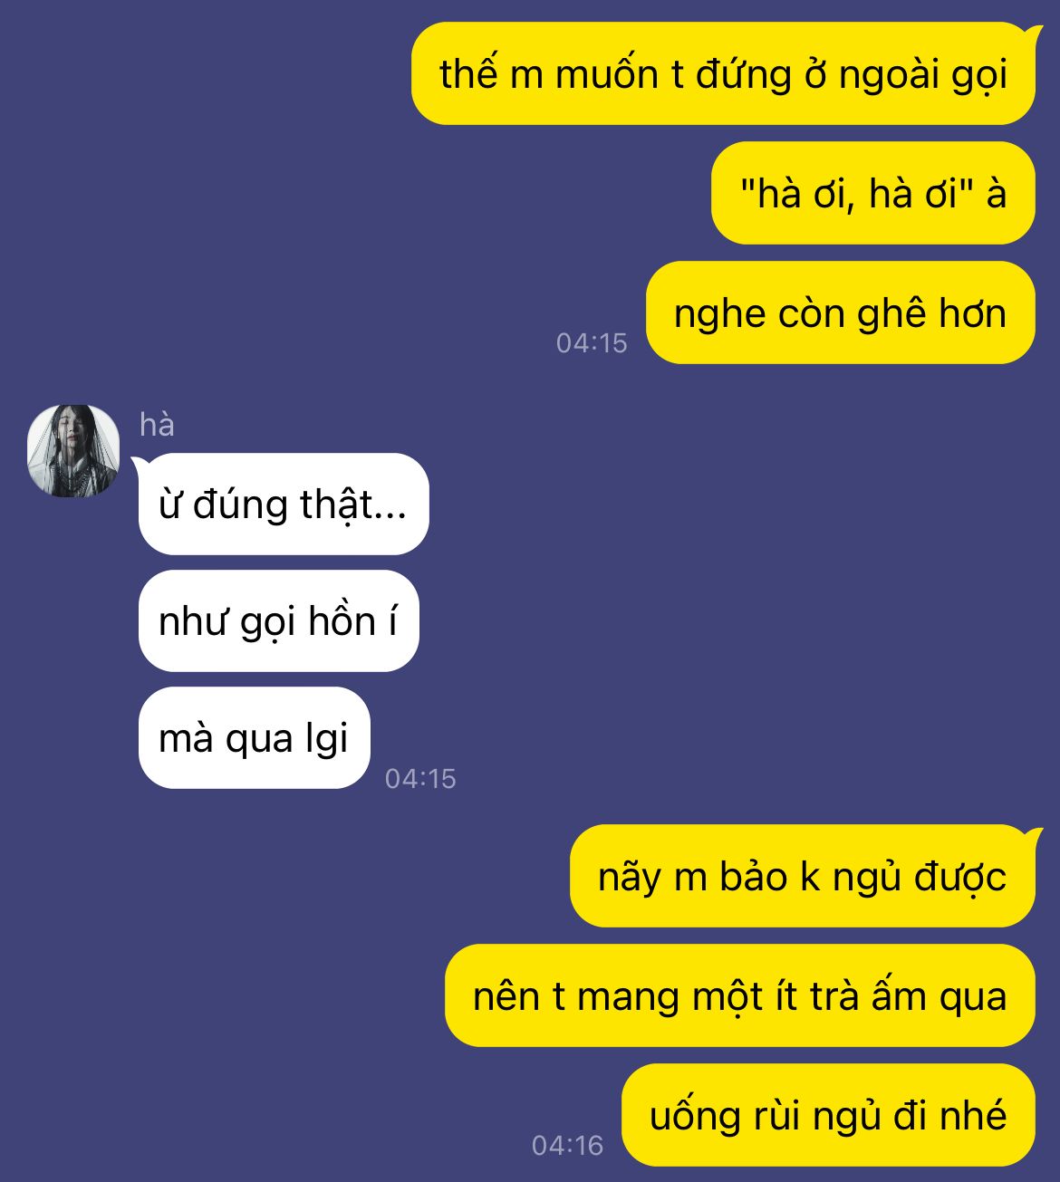
Task: Select the message "nghe còn ghê hơn"
Action: (841, 312)
